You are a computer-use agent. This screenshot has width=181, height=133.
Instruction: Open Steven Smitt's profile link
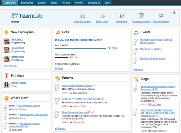point(18,48)
